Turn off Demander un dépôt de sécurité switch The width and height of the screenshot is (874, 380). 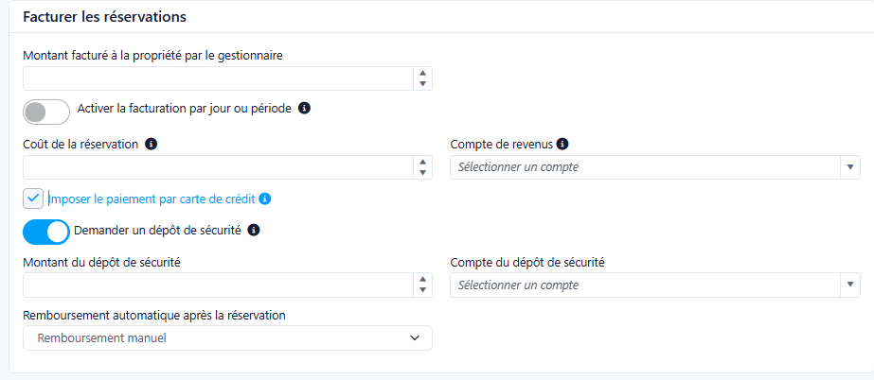click(46, 232)
